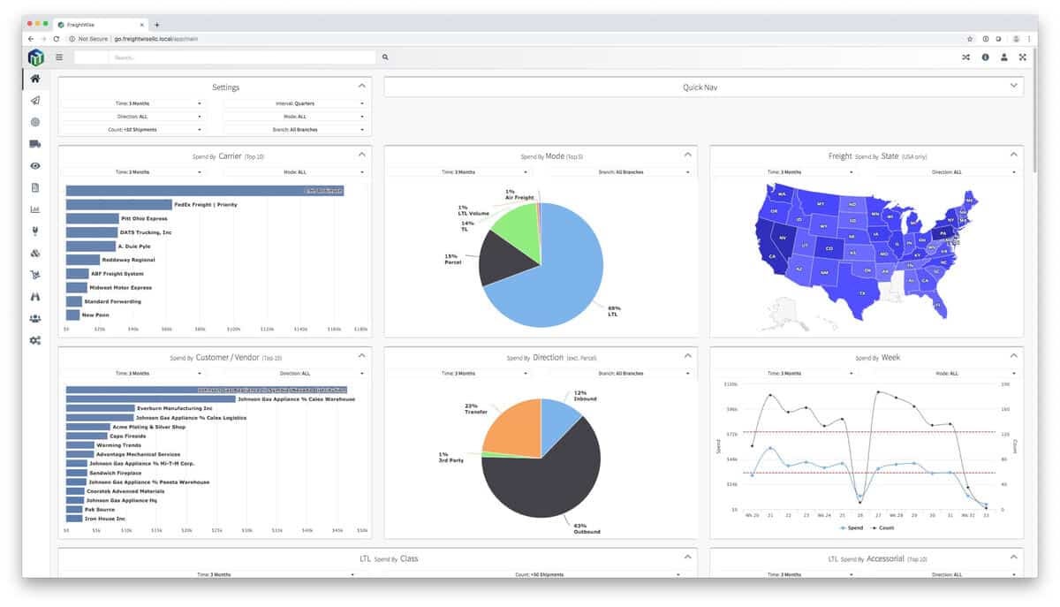Click the shuffle icon in top bar
The height and width of the screenshot is (607, 1060).
(x=965, y=57)
